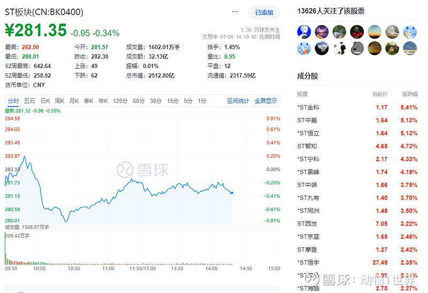The height and width of the screenshot is (293, 428).
Task: Open the 全屏显示 fullscreen link
Action: (x=266, y=101)
